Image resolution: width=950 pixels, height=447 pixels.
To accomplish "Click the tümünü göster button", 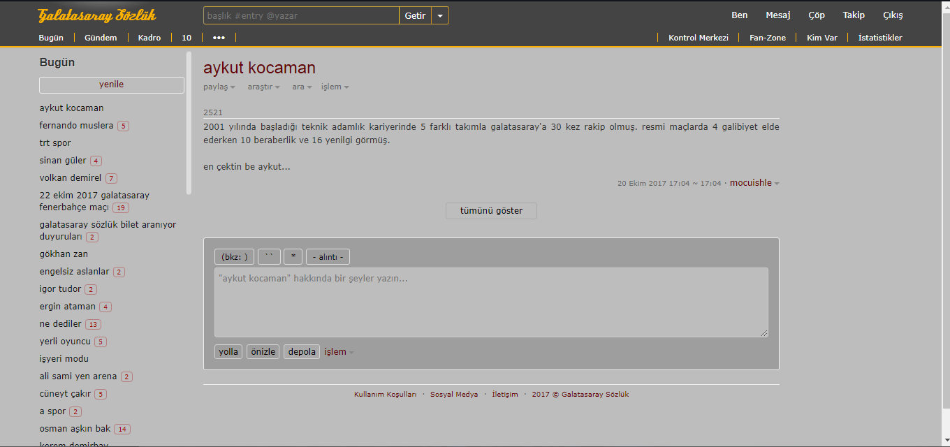I will tap(491, 211).
